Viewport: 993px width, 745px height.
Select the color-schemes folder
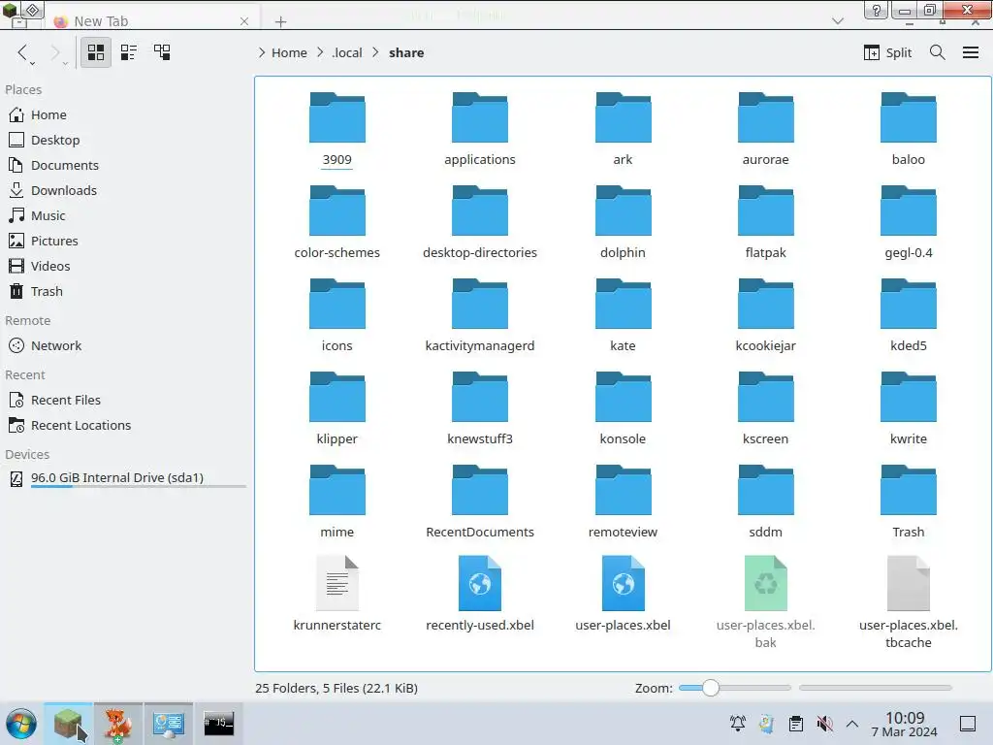(x=336, y=223)
